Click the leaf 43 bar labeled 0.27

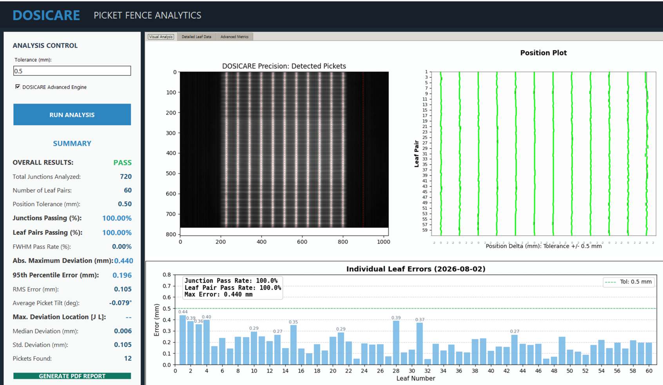pyautogui.click(x=514, y=350)
